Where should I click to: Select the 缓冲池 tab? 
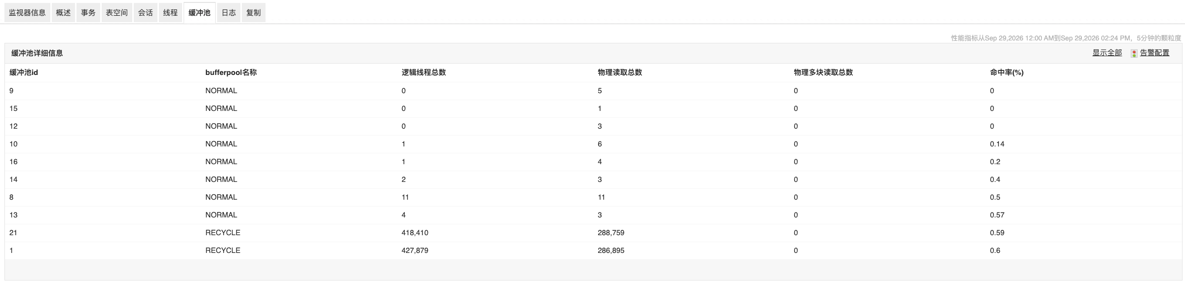coord(199,13)
